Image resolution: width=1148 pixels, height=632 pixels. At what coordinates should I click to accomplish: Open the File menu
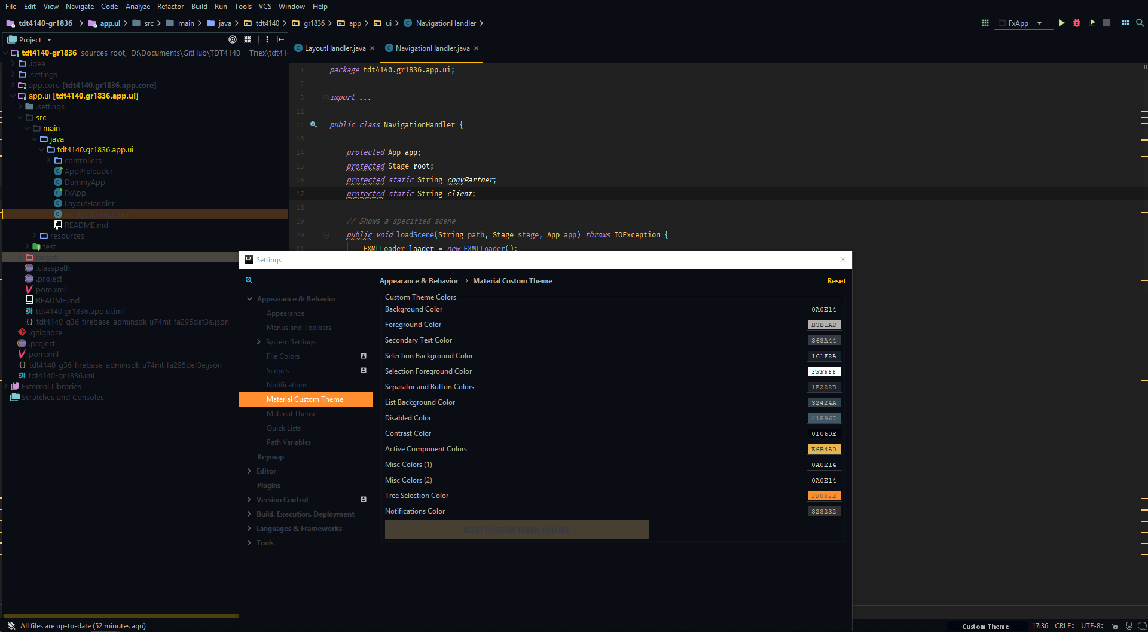point(11,7)
